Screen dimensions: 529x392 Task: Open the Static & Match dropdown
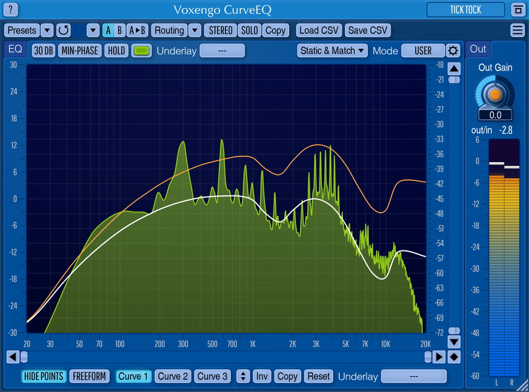click(x=332, y=51)
